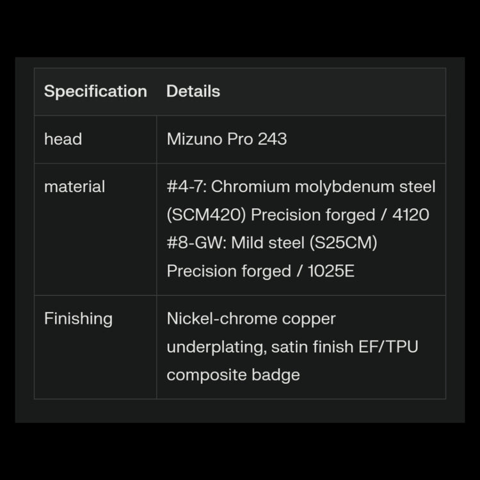Screen dimensions: 480x480
Task: Click the '(SCM420) Precision forged / 4120' line
Action: click(298, 215)
